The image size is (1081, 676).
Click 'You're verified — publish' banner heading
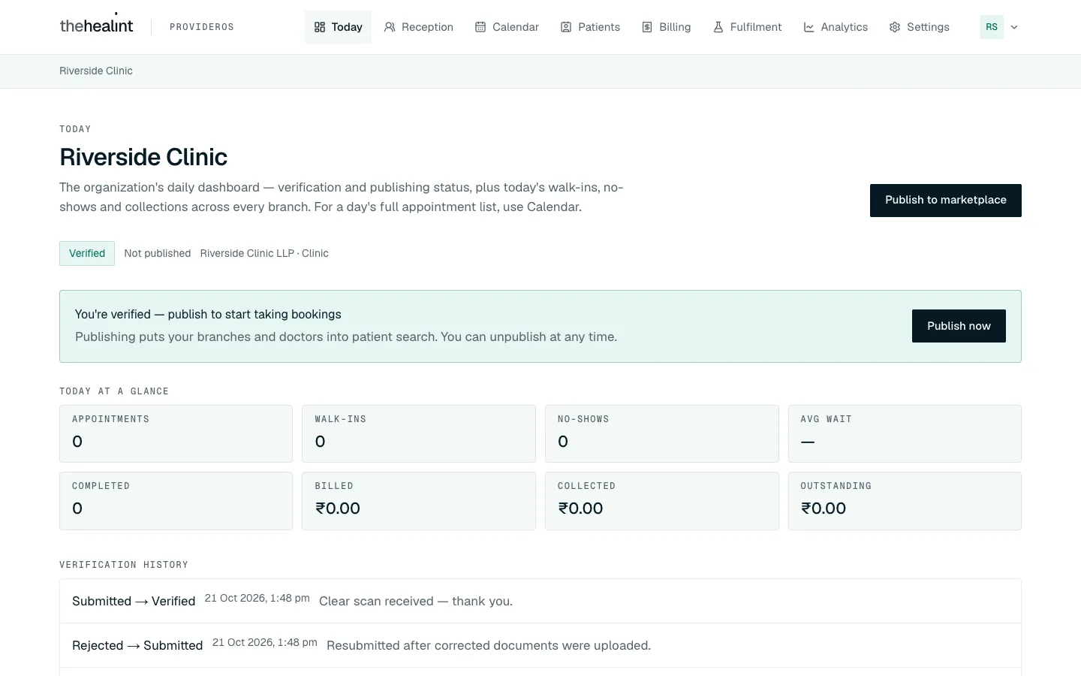(x=208, y=314)
